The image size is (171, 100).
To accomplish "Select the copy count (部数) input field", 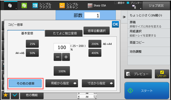I will pyautogui.click(x=92, y=15).
